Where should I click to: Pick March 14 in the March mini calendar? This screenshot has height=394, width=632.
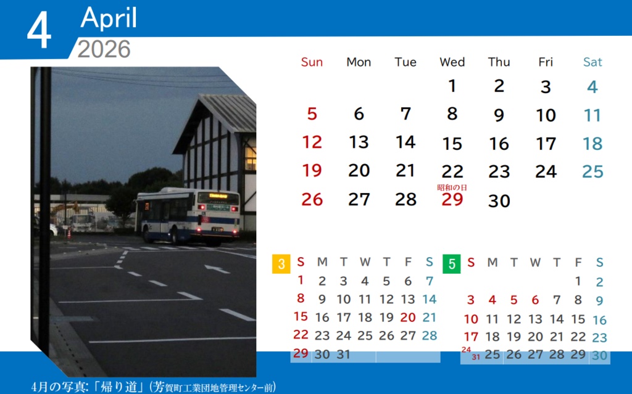(430, 299)
